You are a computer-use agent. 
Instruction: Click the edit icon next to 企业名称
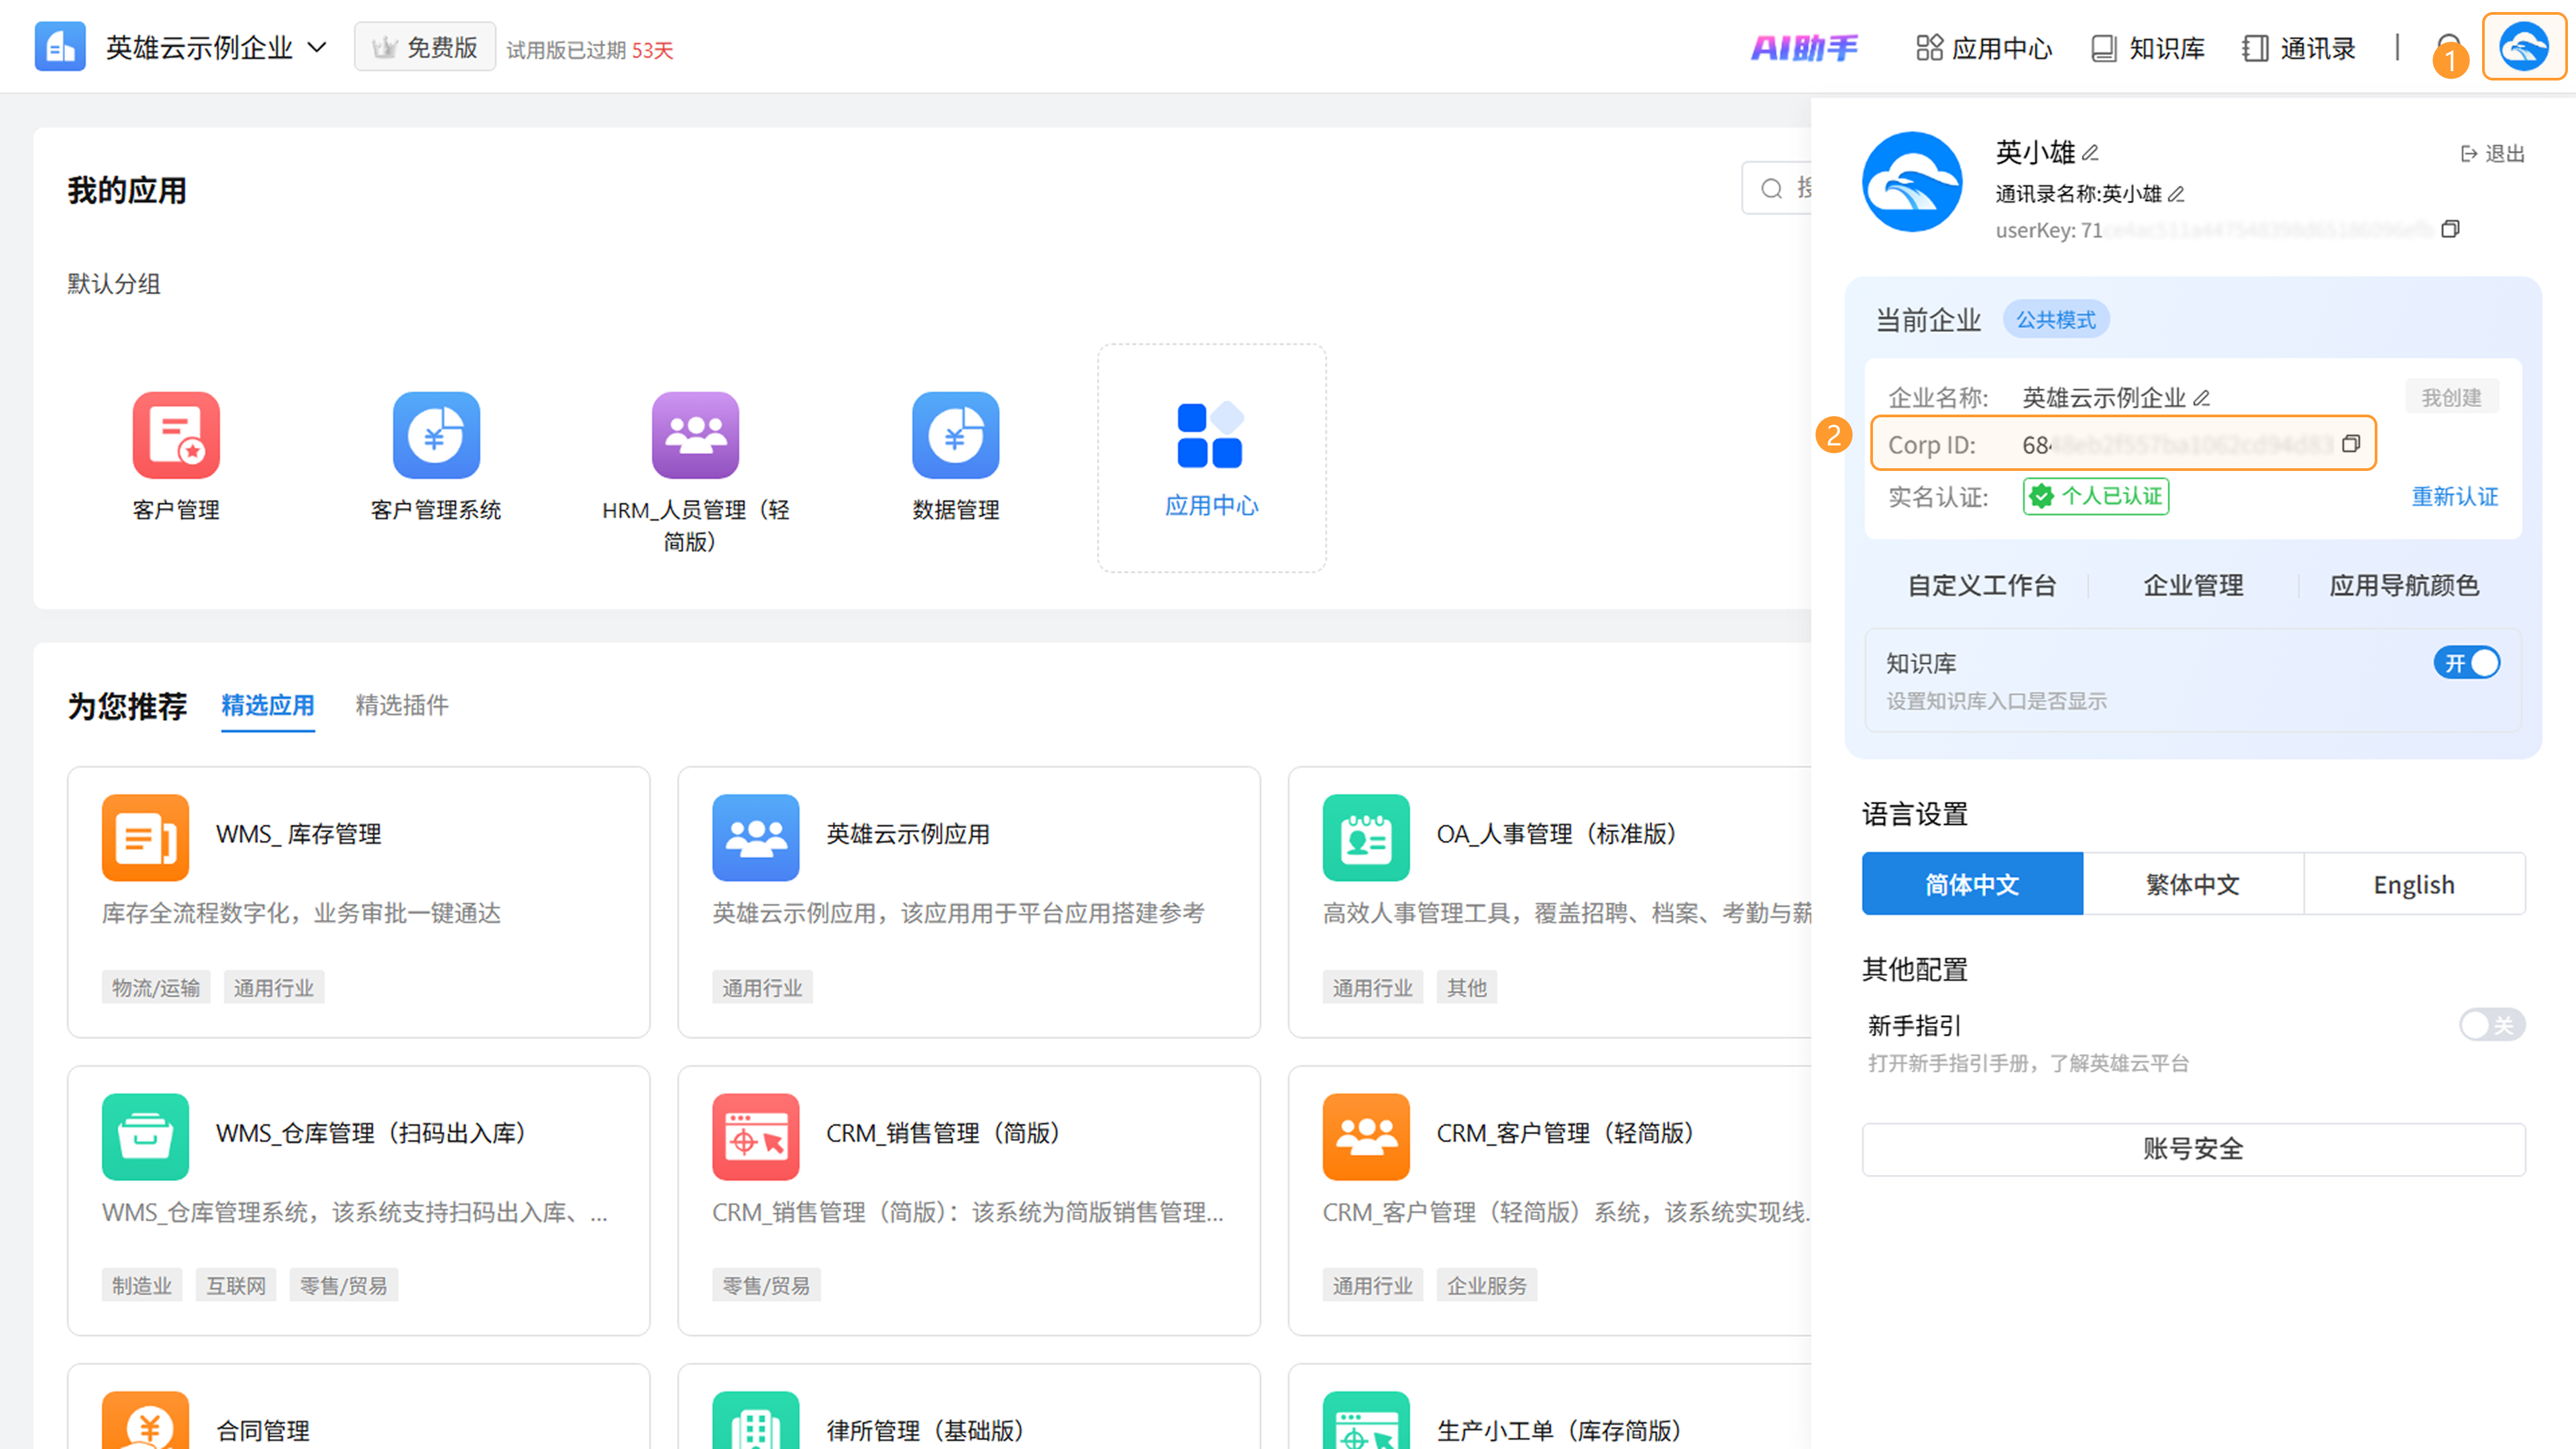click(2202, 398)
